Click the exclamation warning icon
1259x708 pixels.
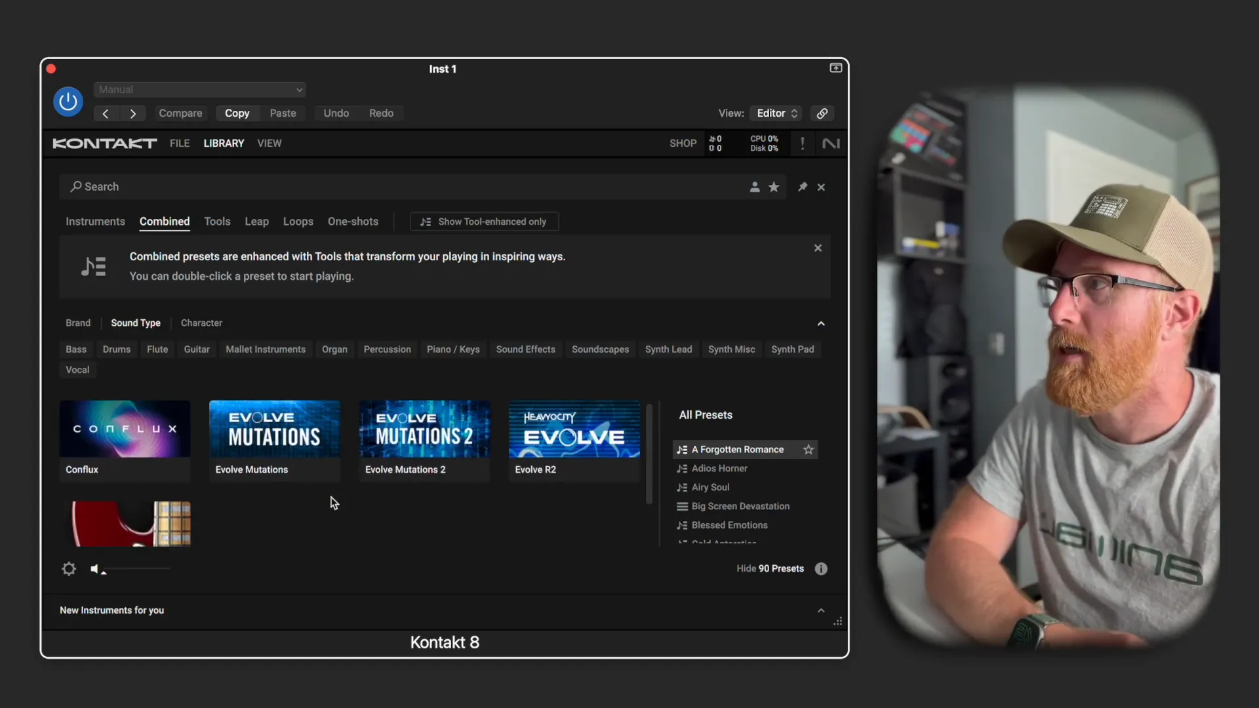tap(802, 143)
